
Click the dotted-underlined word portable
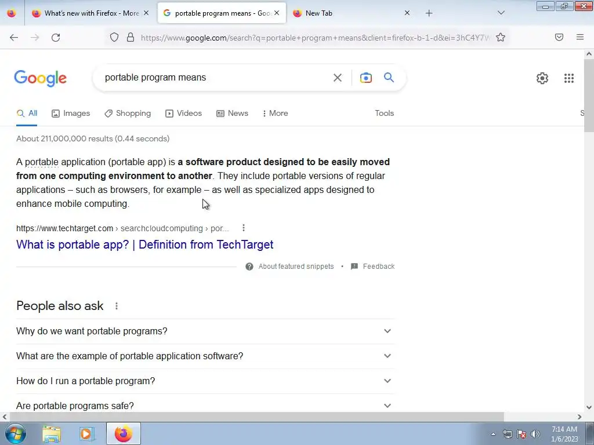(x=42, y=162)
